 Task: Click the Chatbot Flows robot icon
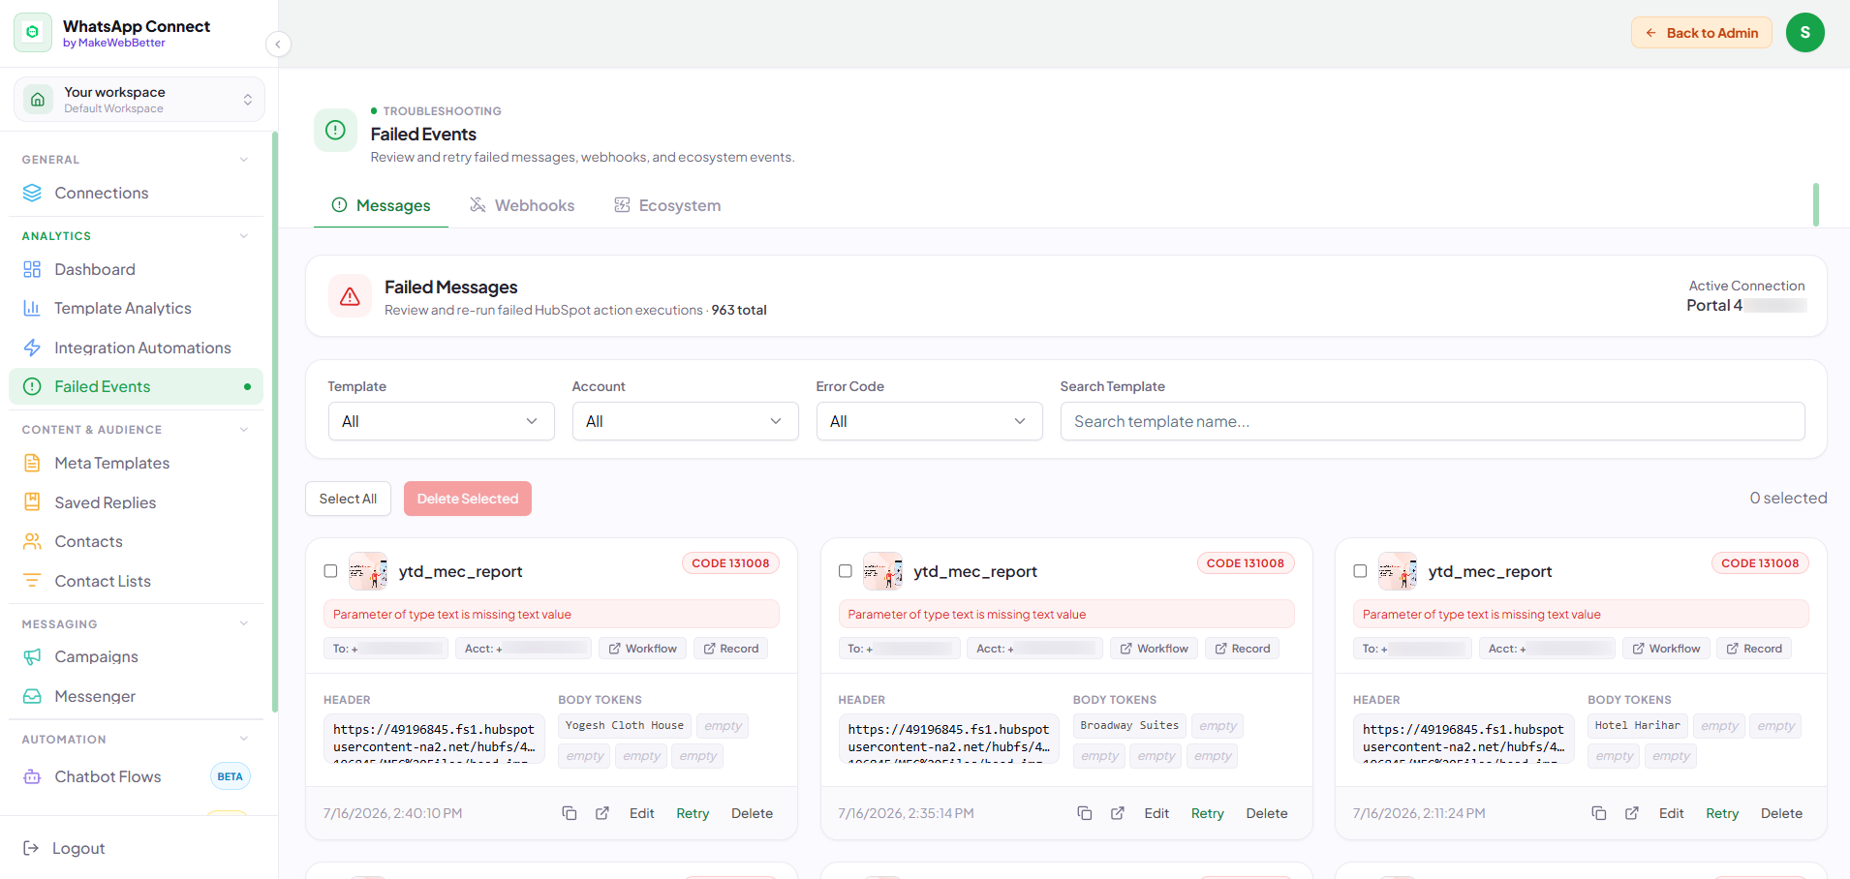pyautogui.click(x=32, y=776)
